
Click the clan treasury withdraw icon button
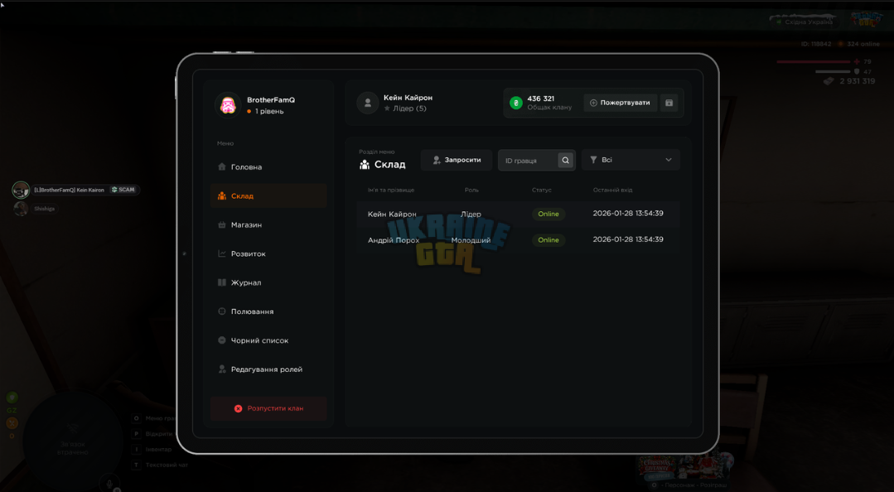point(669,103)
